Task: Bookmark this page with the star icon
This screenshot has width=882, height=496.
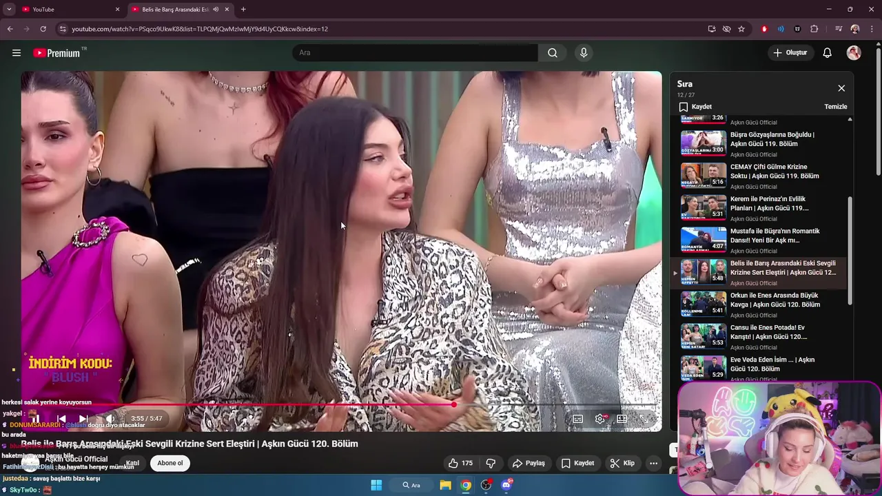Action: (741, 29)
